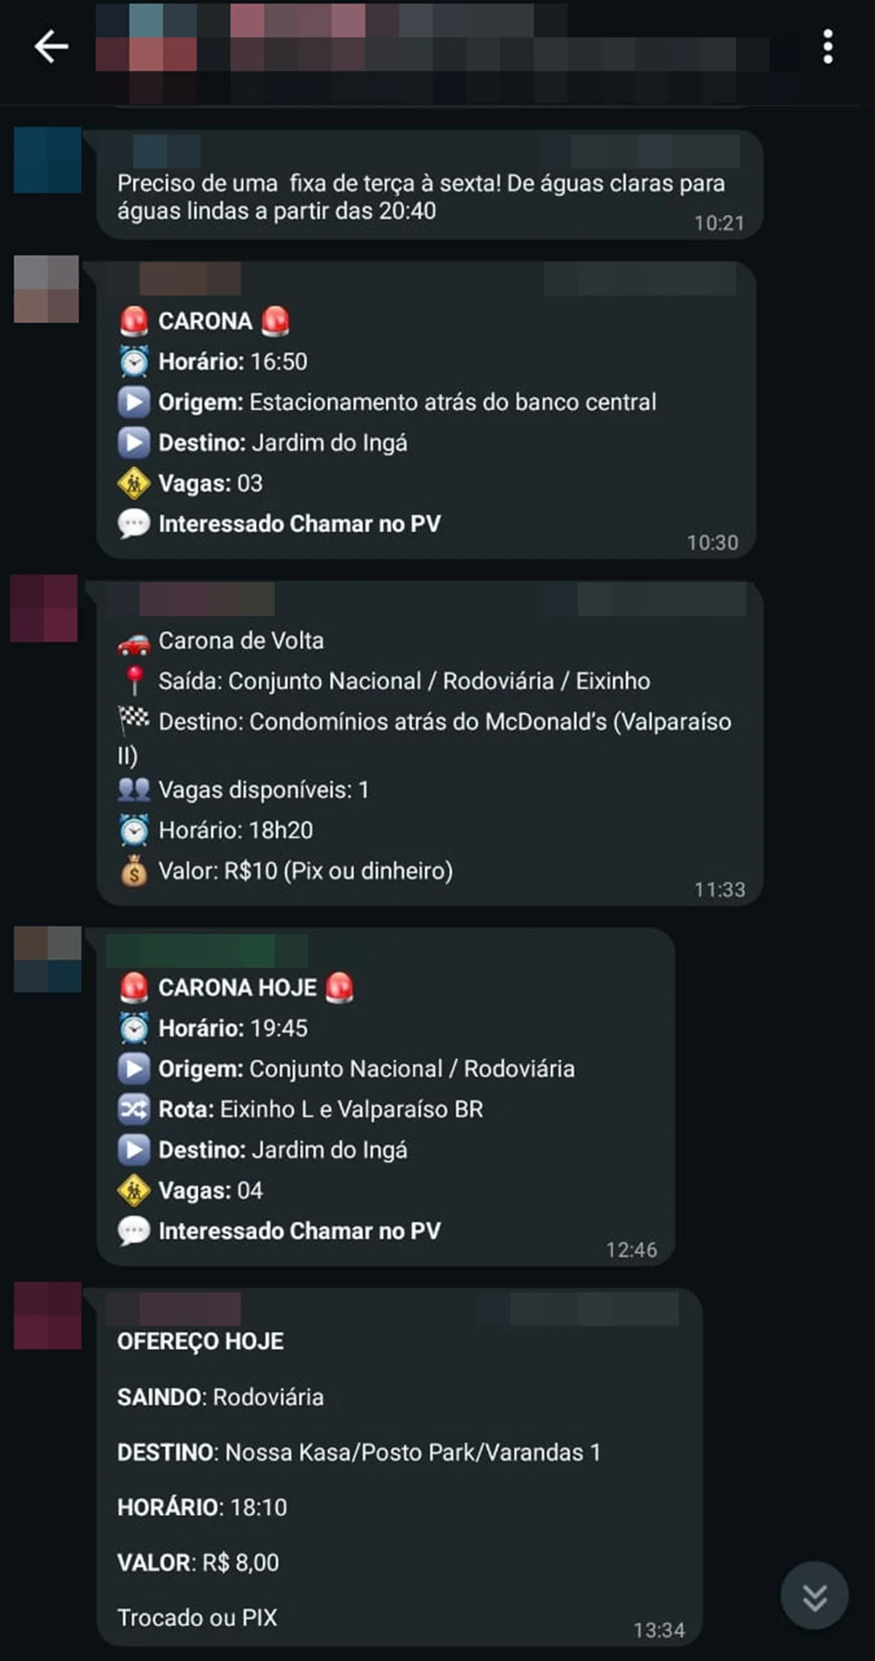The width and height of the screenshot is (875, 1661).
Task: Tap the money bag emoji beside Valor R$10
Action: (x=134, y=871)
